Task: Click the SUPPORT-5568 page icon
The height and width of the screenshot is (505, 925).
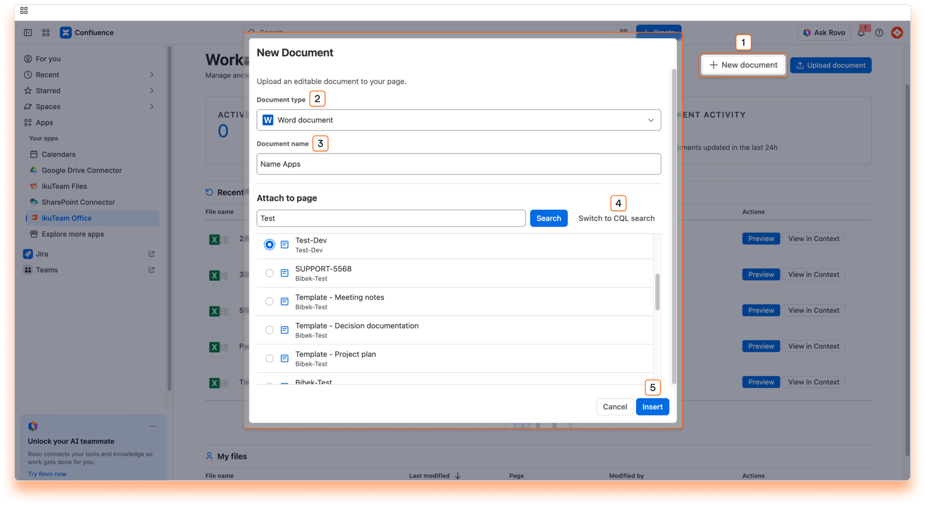Action: click(x=285, y=273)
